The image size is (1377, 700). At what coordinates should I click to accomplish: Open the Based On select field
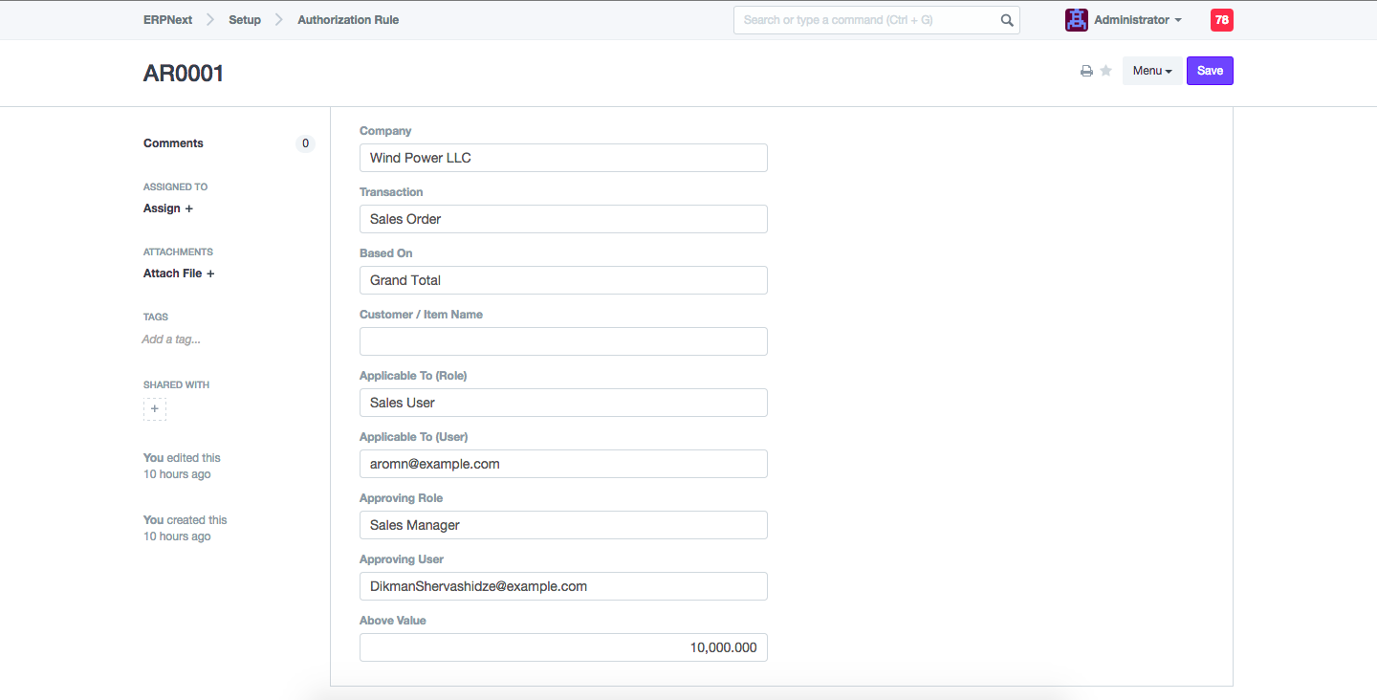tap(563, 280)
